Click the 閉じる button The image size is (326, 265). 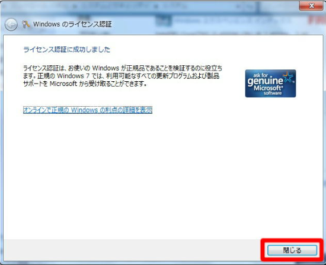292,250
